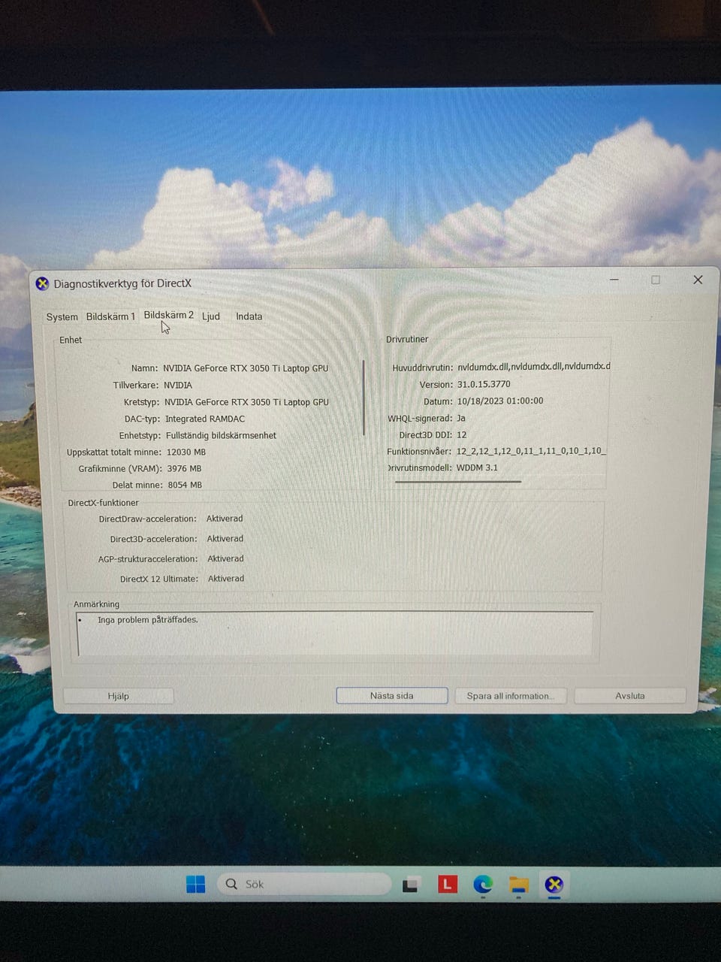
Task: Click the shared memory value 8054 MB
Action: [x=185, y=486]
